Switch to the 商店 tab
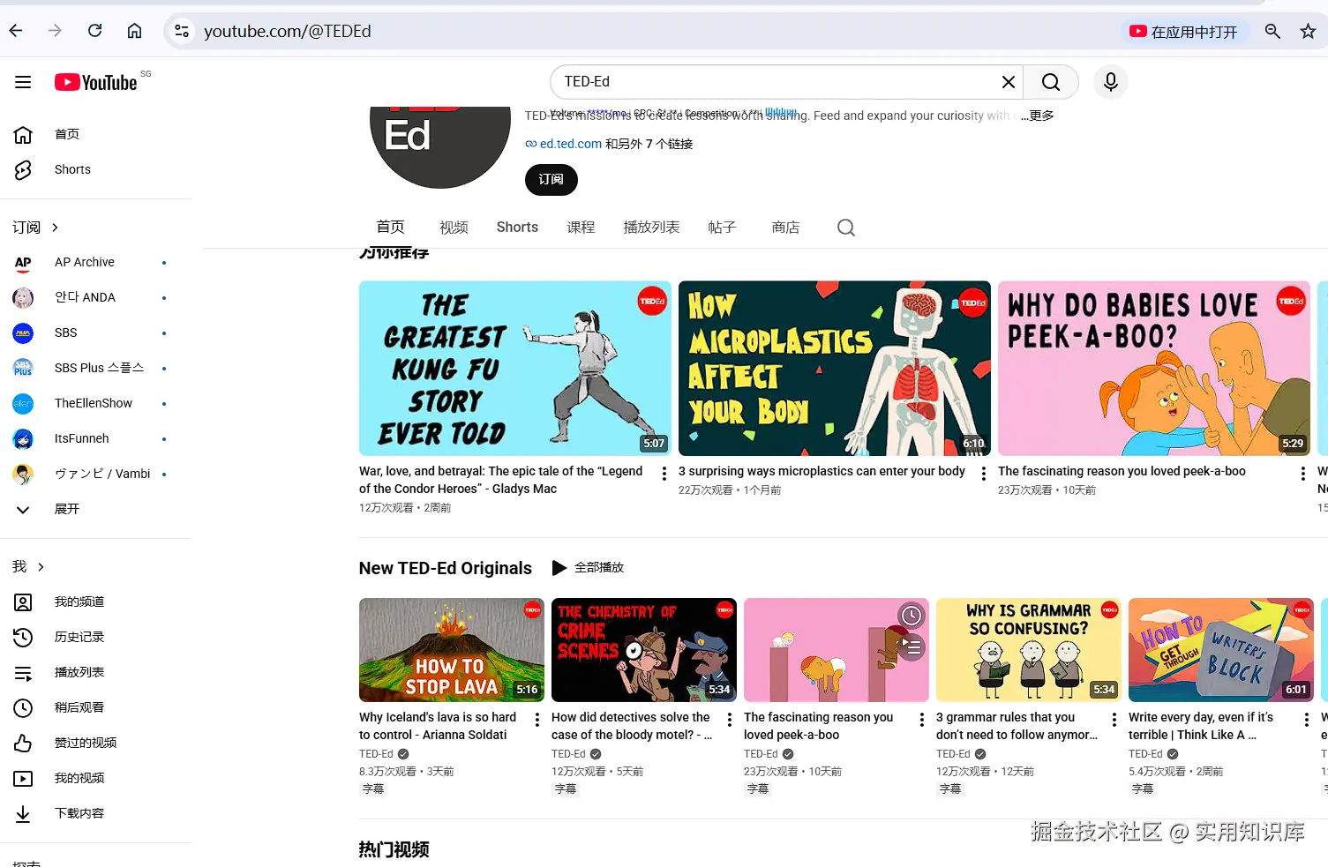 pyautogui.click(x=785, y=228)
